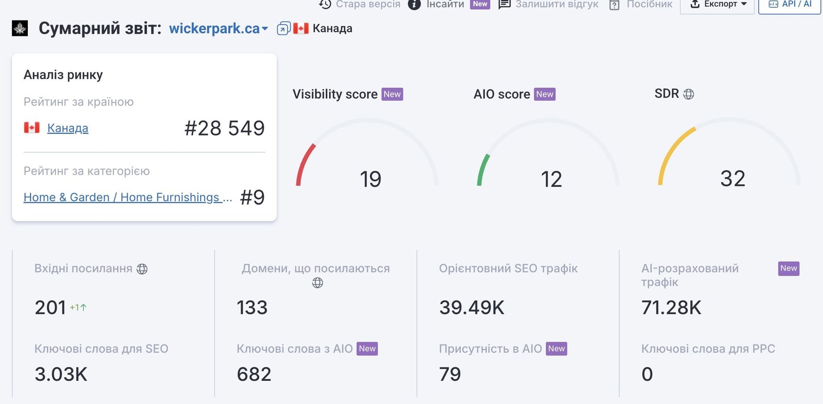Expand the wickerpark.ca domain dropdown
The image size is (823, 404).
(x=265, y=29)
